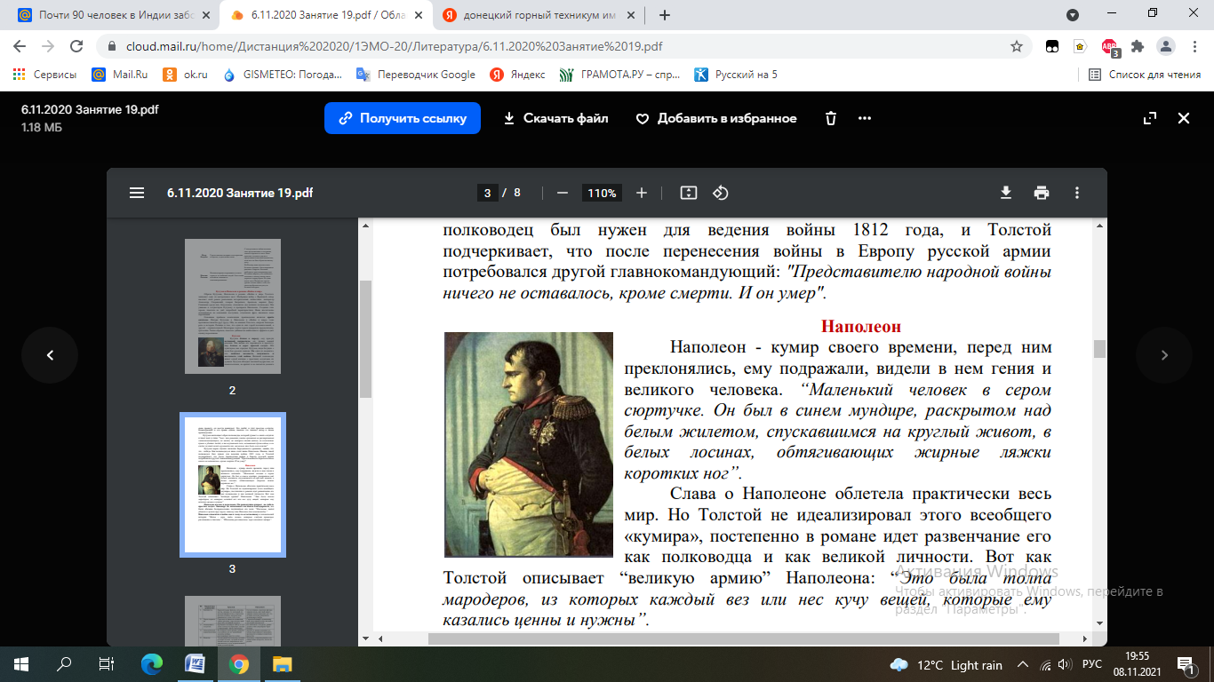1214x682 pixels.
Task: Open Список для чтения reading list
Action: [1146, 75]
